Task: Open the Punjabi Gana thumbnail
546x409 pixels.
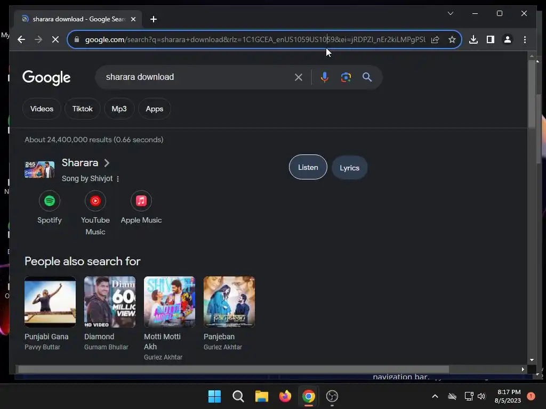Action: 50,302
